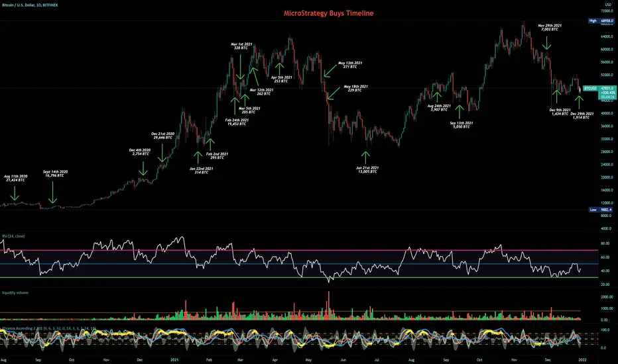The width and height of the screenshot is (618, 364).
Task: Click the 72000.0 price axis value
Action: [x=607, y=11]
